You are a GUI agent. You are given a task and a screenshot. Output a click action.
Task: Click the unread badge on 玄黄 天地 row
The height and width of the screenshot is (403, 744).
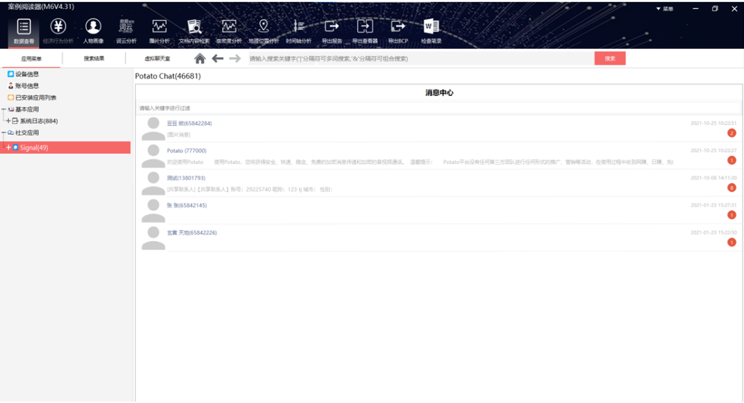732,242
